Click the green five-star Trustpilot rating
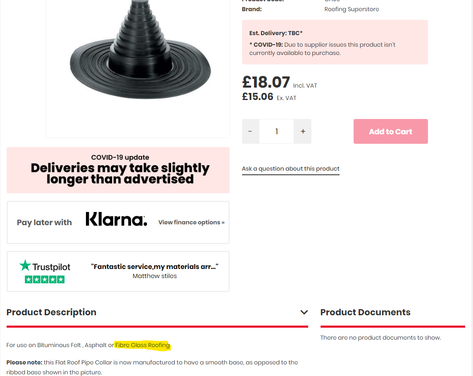This screenshot has height=376, width=473. point(45,280)
